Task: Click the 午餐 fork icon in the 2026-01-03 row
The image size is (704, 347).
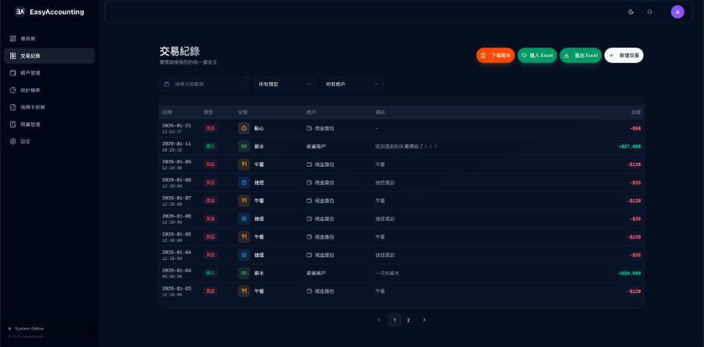Action: pos(244,291)
